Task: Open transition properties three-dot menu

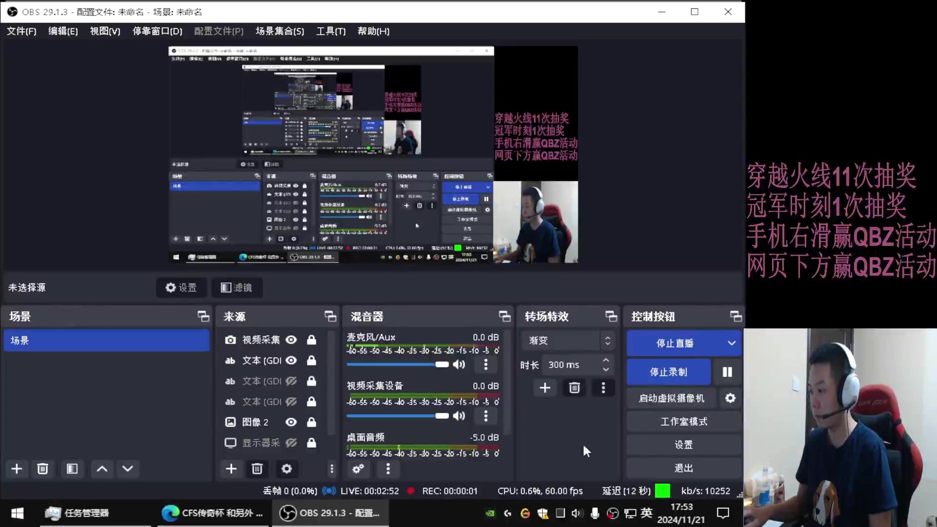Action: pos(603,388)
